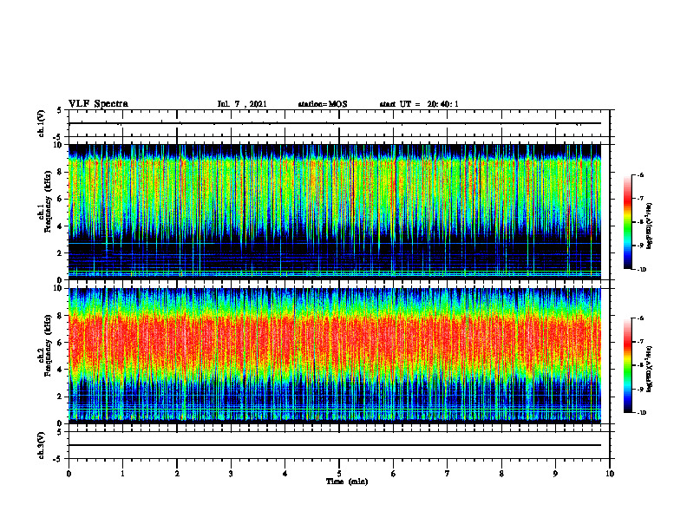This screenshot has height=531, width=687.
Task: Click inside the ch.1 spectrogram panel
Action: [x=335, y=212]
